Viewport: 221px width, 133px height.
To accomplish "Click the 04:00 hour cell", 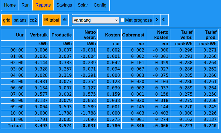I will (x=13, y=75).
